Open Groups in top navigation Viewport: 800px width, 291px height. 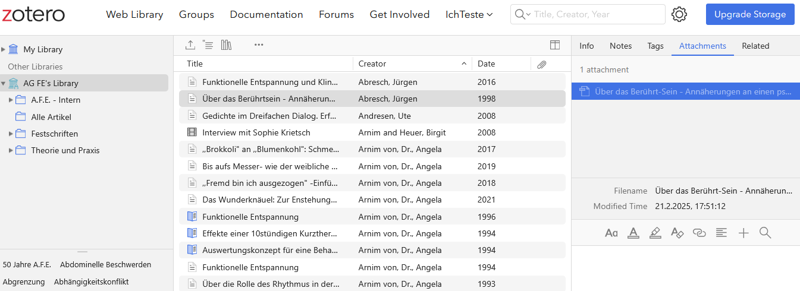click(196, 14)
